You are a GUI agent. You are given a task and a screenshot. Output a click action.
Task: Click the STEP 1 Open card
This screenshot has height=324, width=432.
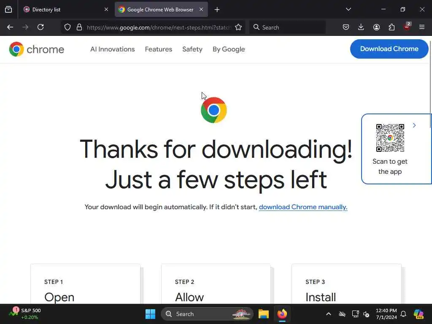(x=85, y=284)
